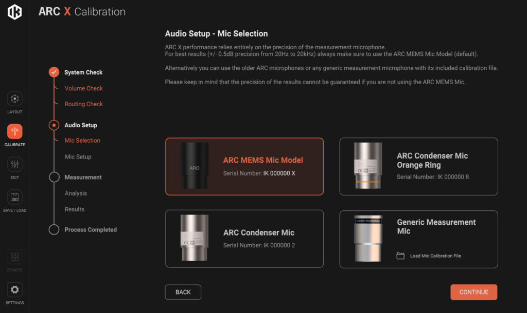Open the Routing Check step
The width and height of the screenshot is (527, 313).
tap(84, 104)
